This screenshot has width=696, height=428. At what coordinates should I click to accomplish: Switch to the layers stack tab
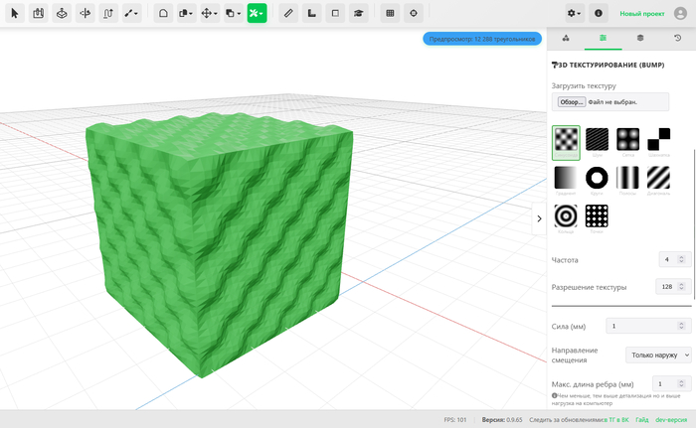pos(640,38)
